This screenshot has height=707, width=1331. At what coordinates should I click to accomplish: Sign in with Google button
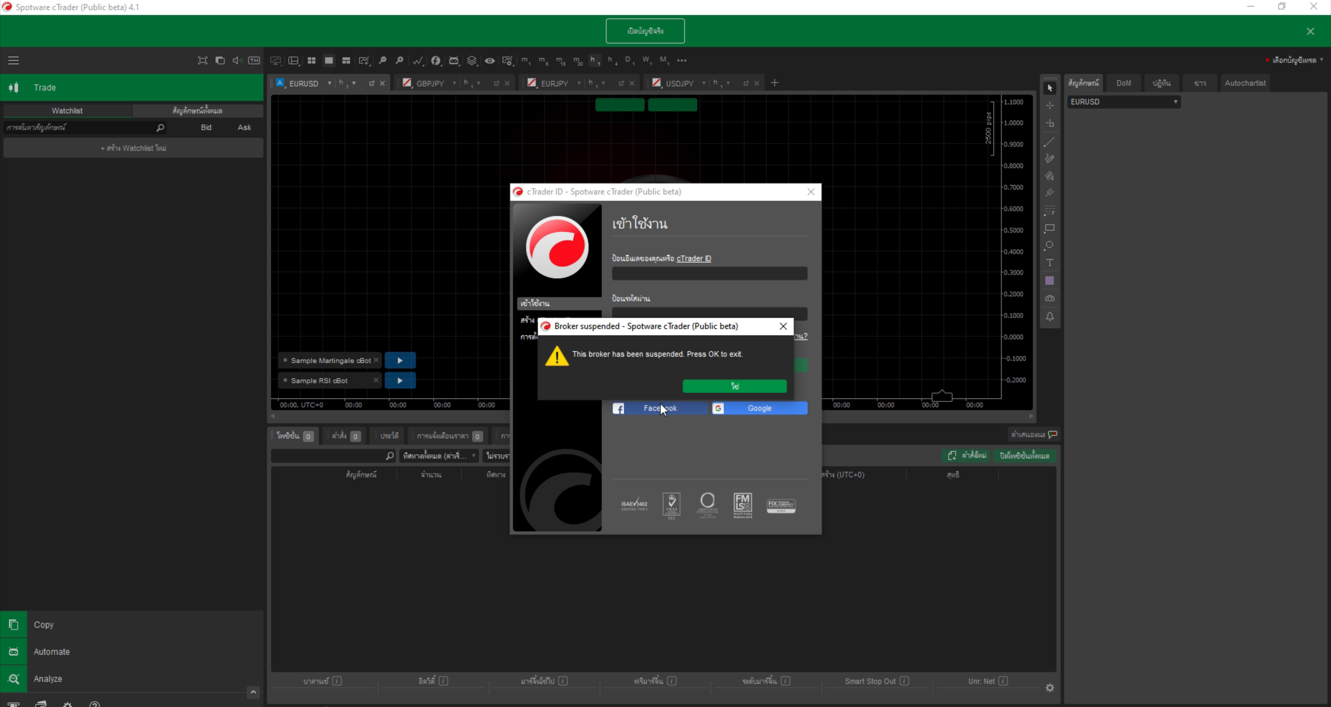point(759,408)
